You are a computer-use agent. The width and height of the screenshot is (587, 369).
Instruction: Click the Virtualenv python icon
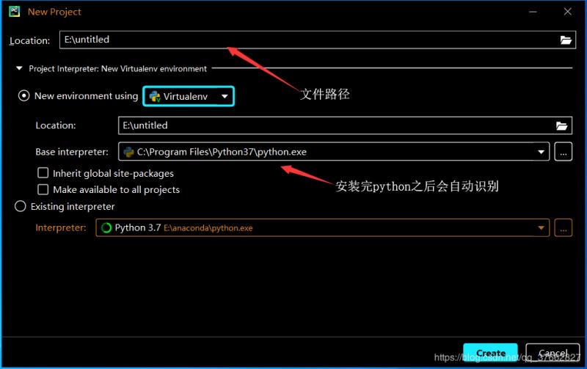[x=155, y=97]
